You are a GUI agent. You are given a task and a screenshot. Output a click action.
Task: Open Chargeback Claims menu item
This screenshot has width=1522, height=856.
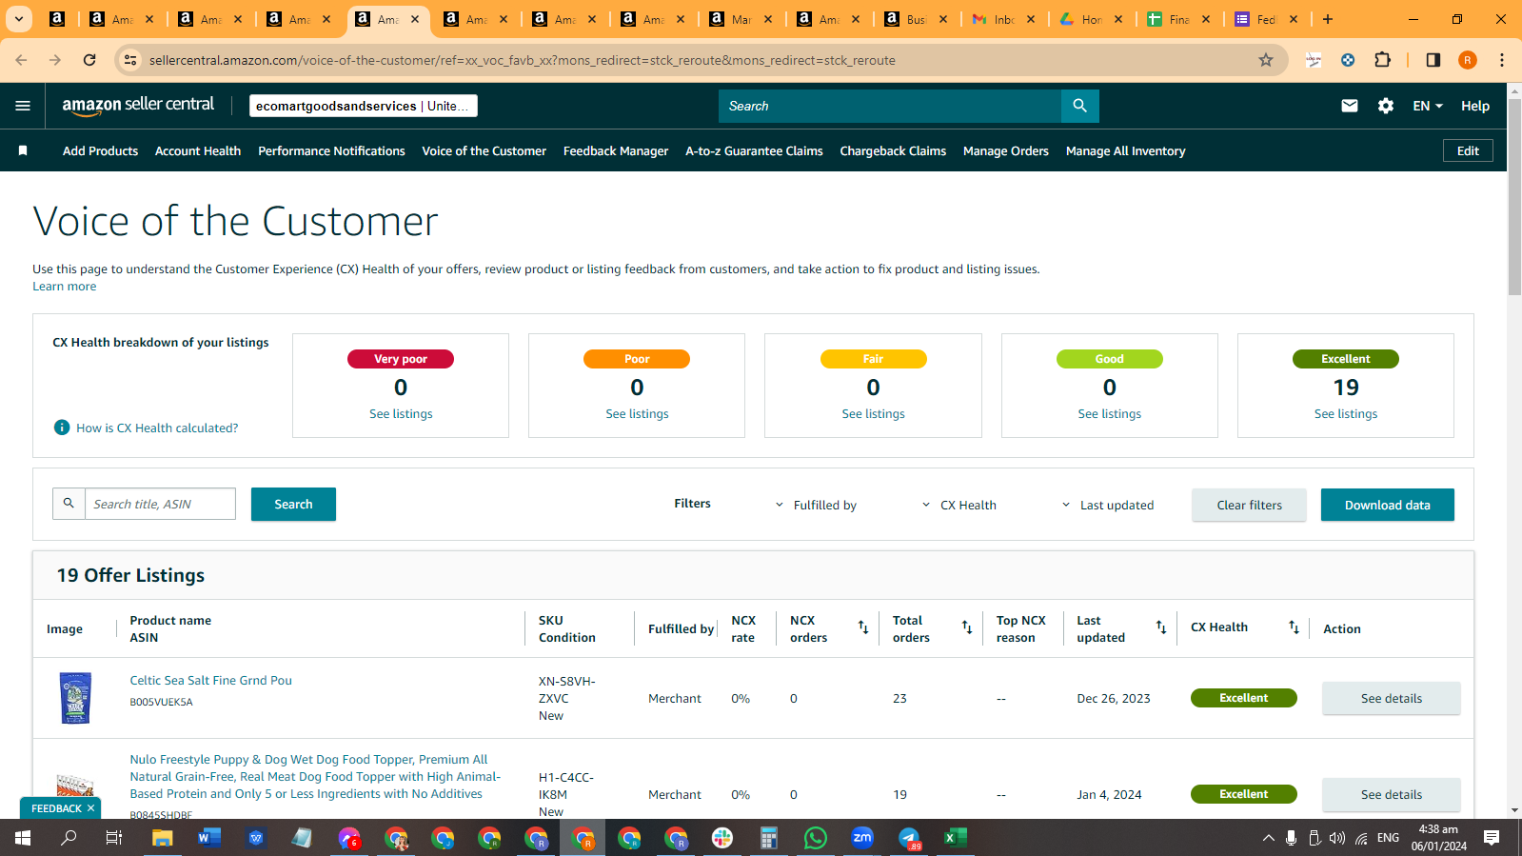pos(893,150)
